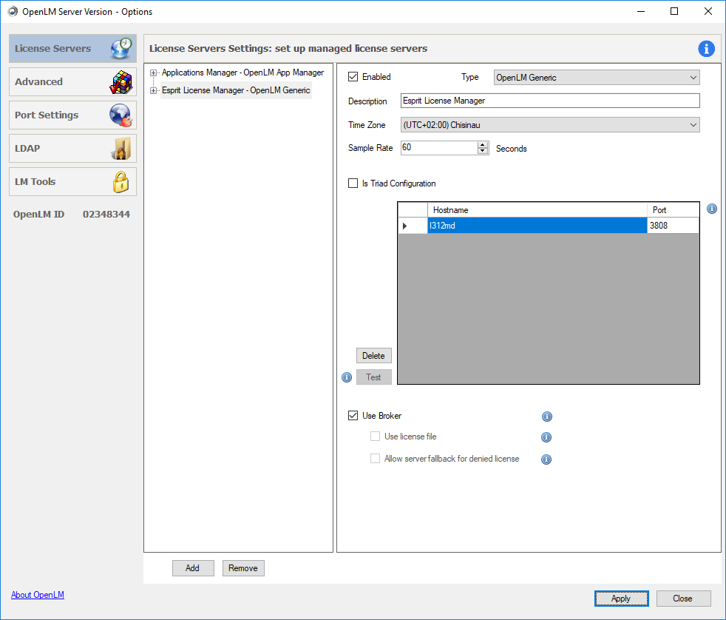Open the LDAP settings section
Viewport: 726px width, 620px height.
click(72, 149)
